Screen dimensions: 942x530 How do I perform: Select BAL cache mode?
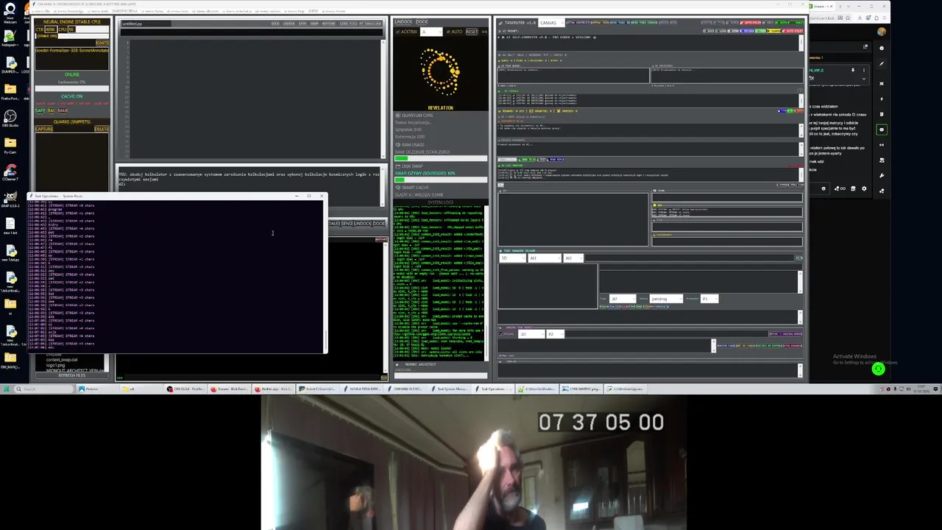52,110
